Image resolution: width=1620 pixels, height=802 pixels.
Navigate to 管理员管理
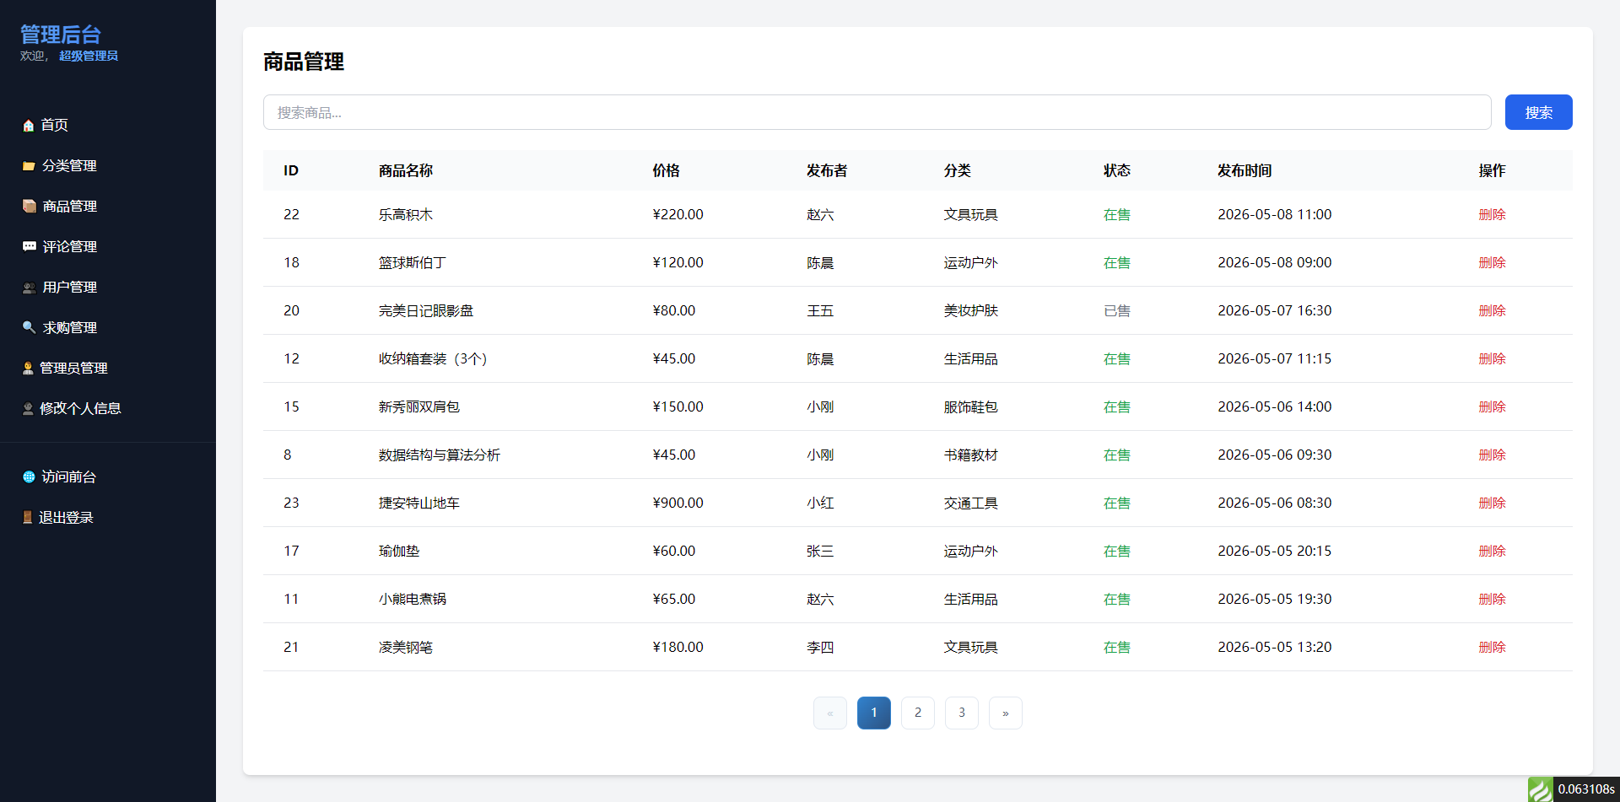click(x=73, y=368)
